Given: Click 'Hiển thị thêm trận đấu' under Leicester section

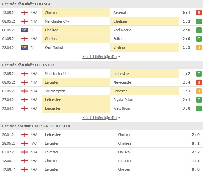Looking at the screenshot, I should click(99, 118).
